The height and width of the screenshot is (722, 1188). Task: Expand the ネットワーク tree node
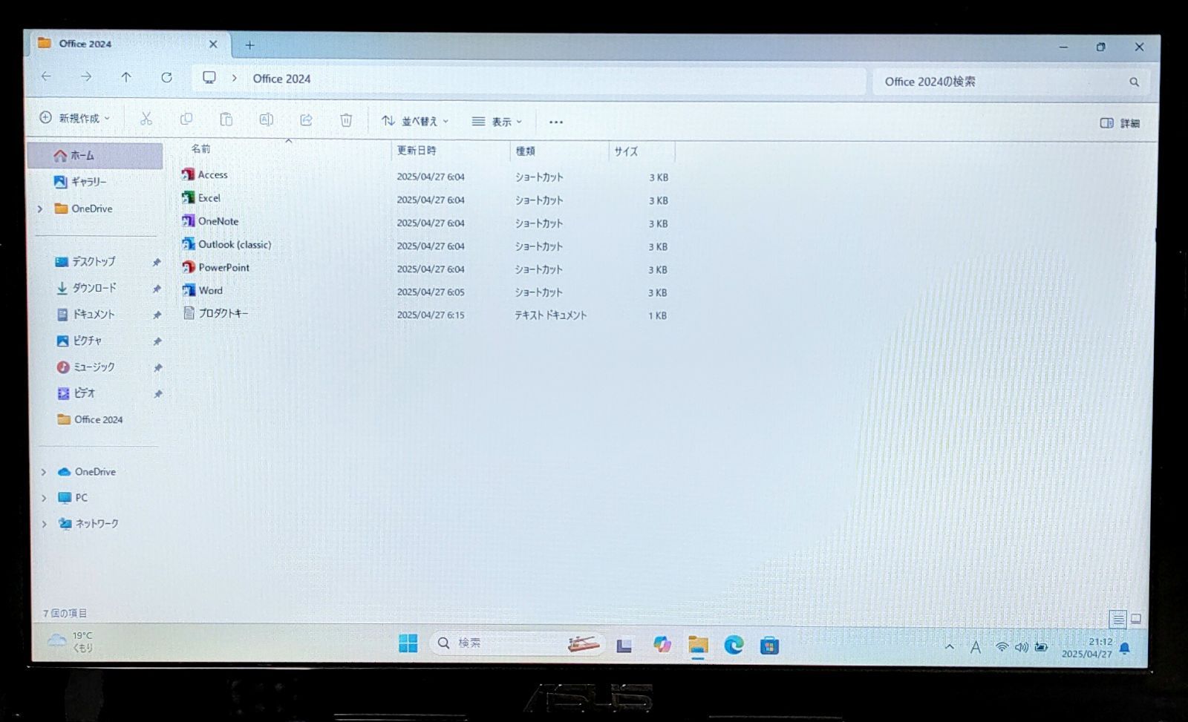[x=44, y=524]
